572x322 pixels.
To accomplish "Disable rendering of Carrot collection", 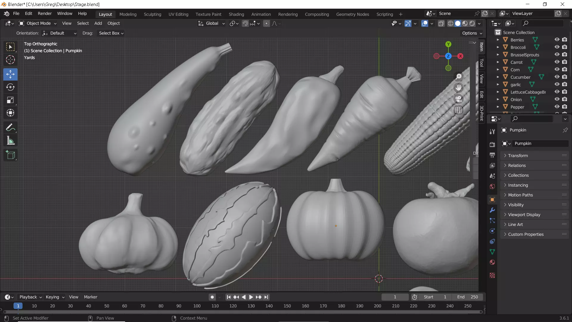I will point(565,62).
